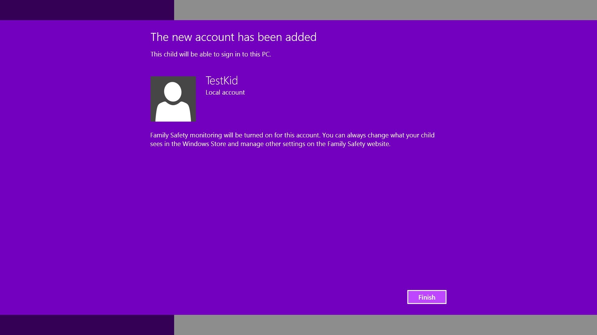Click the dark purple bar at bottom left

pos(87,325)
